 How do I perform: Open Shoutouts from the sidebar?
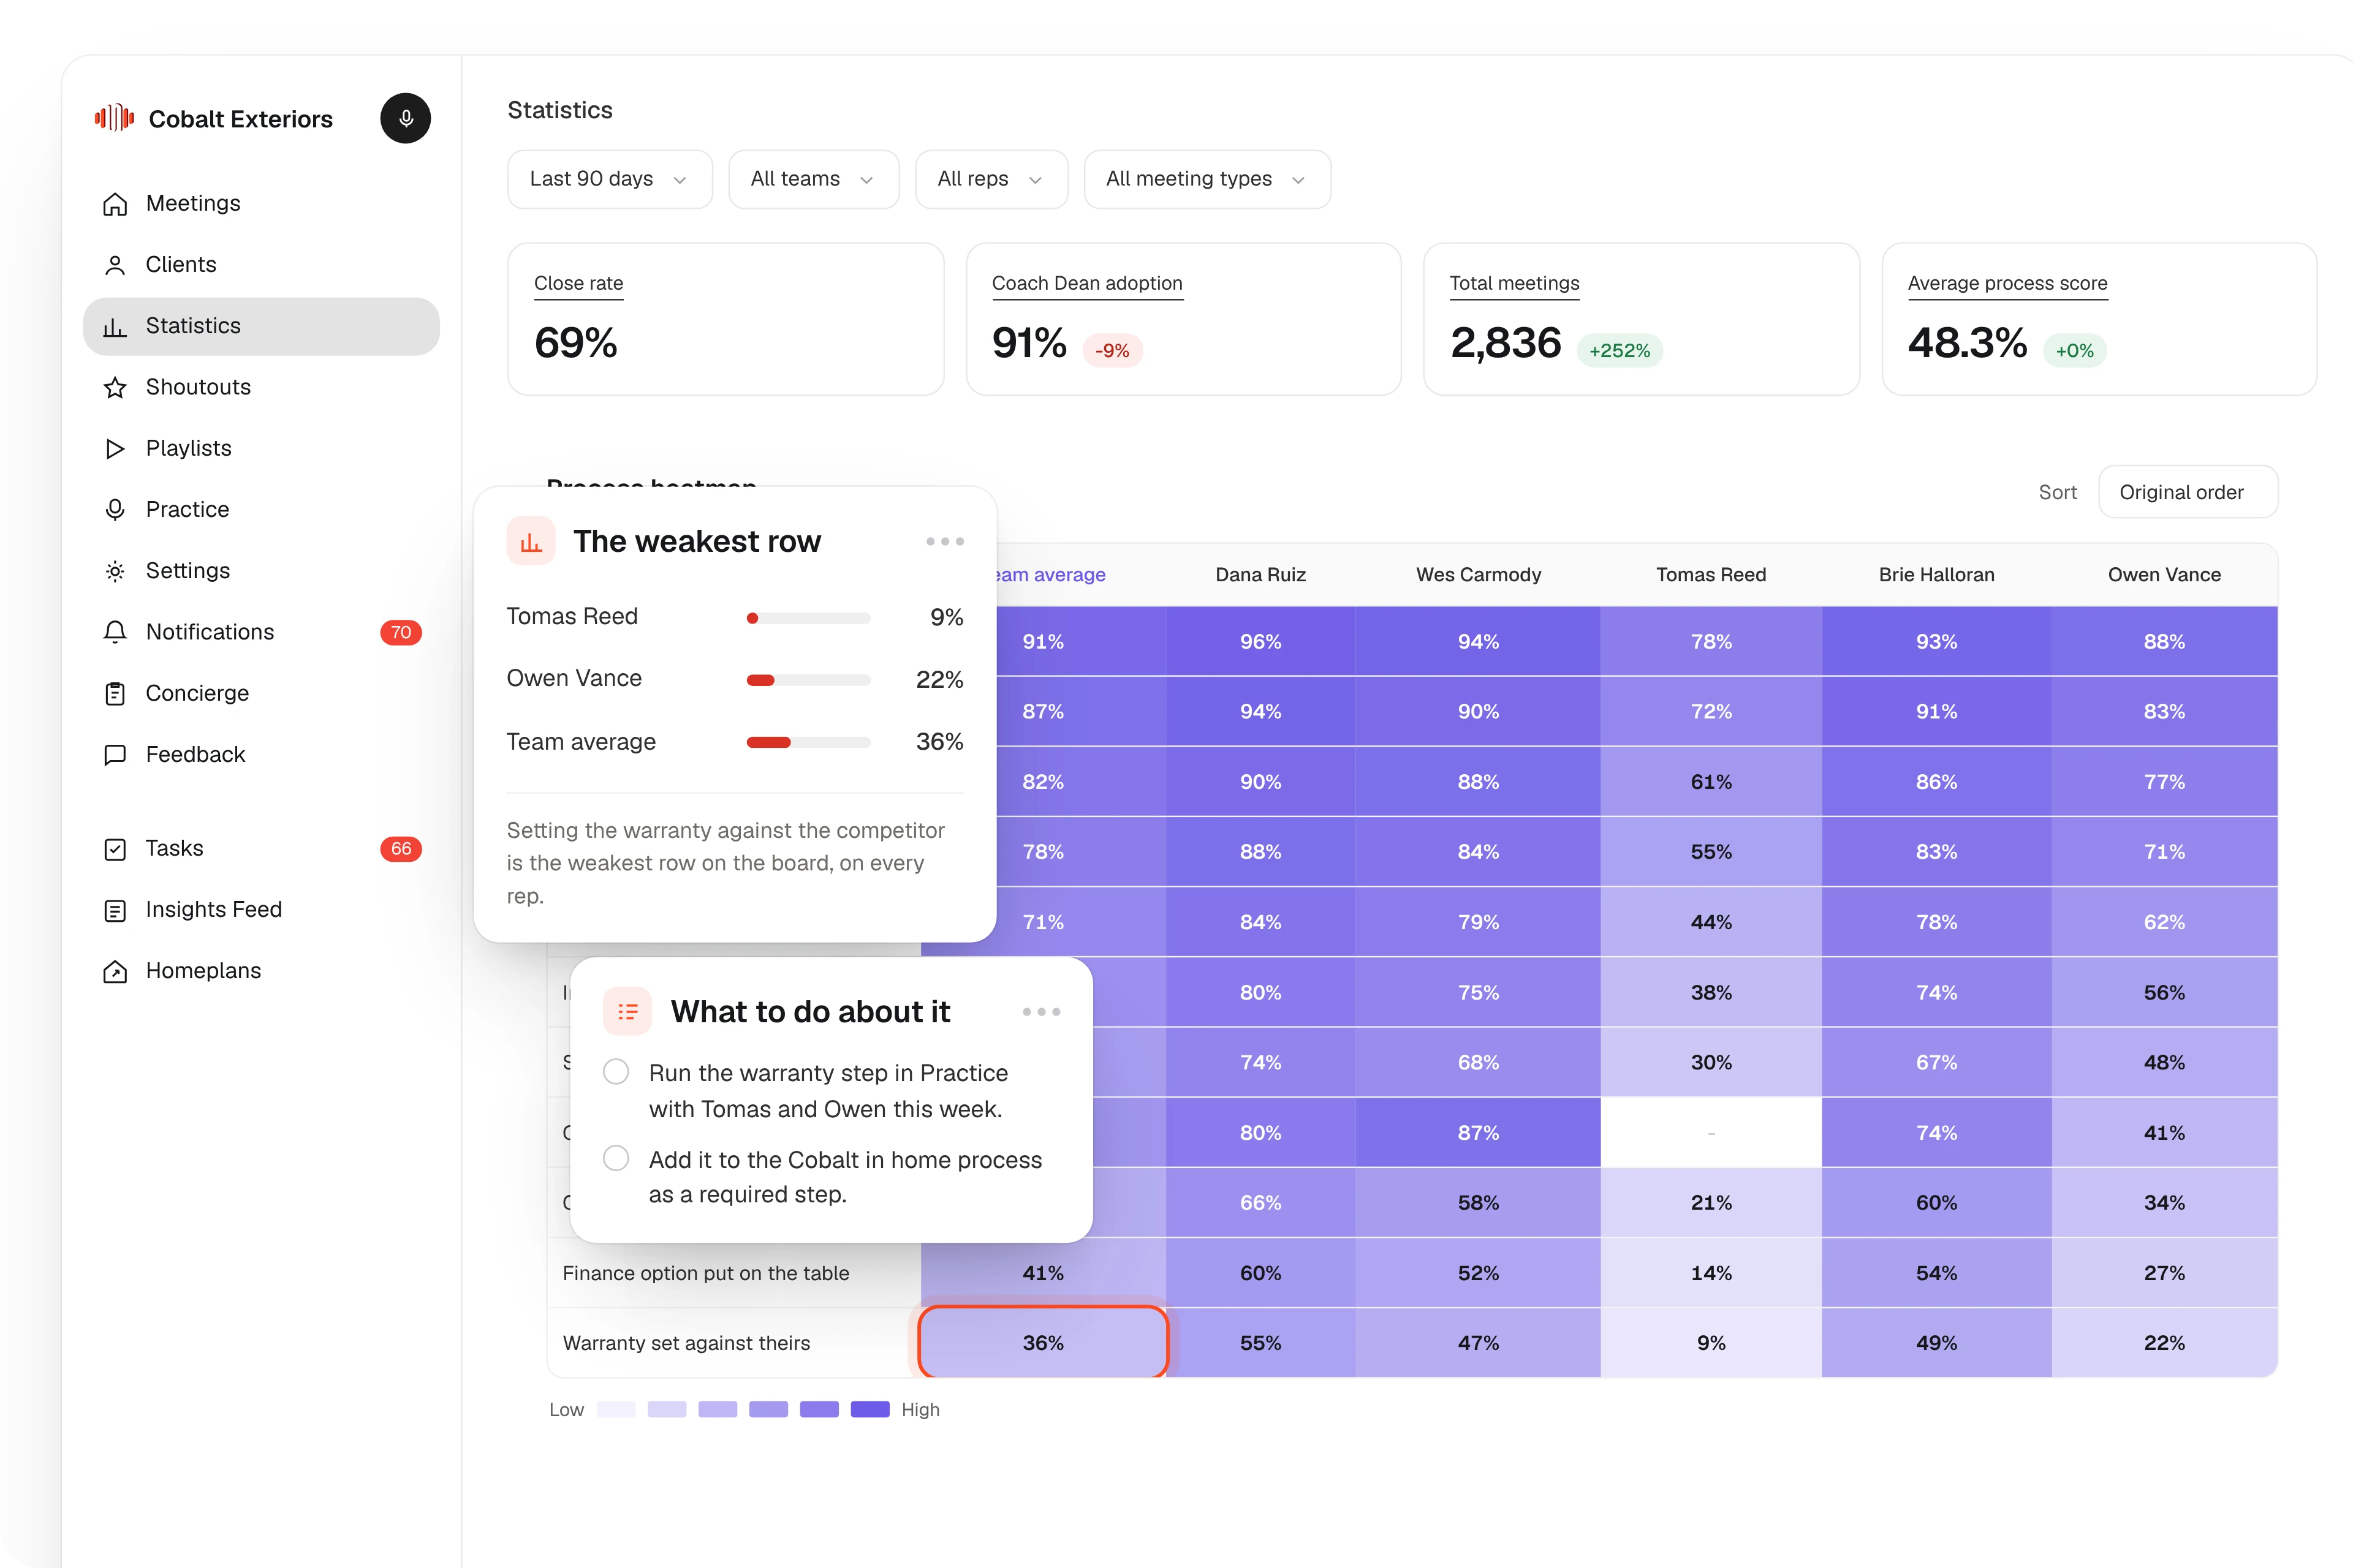click(x=261, y=387)
